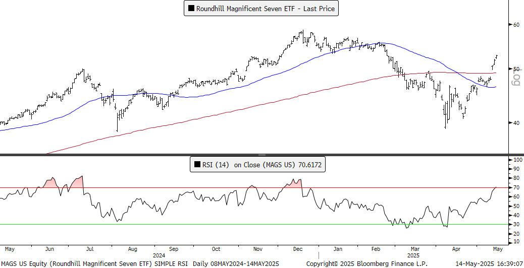524x268 pixels.
Task: Click the Oct month label
Action: pyautogui.click(x=216, y=249)
